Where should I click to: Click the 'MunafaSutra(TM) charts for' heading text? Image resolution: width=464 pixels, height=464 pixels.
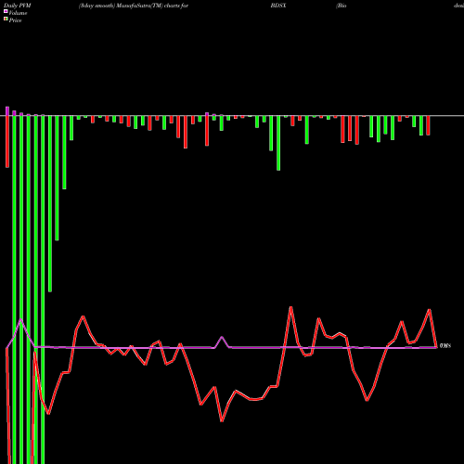[152, 6]
